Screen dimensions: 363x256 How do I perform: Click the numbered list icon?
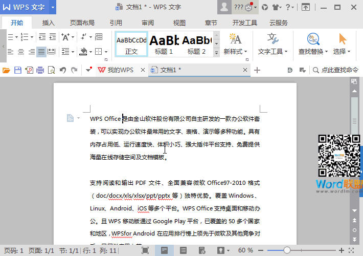pos(25,37)
